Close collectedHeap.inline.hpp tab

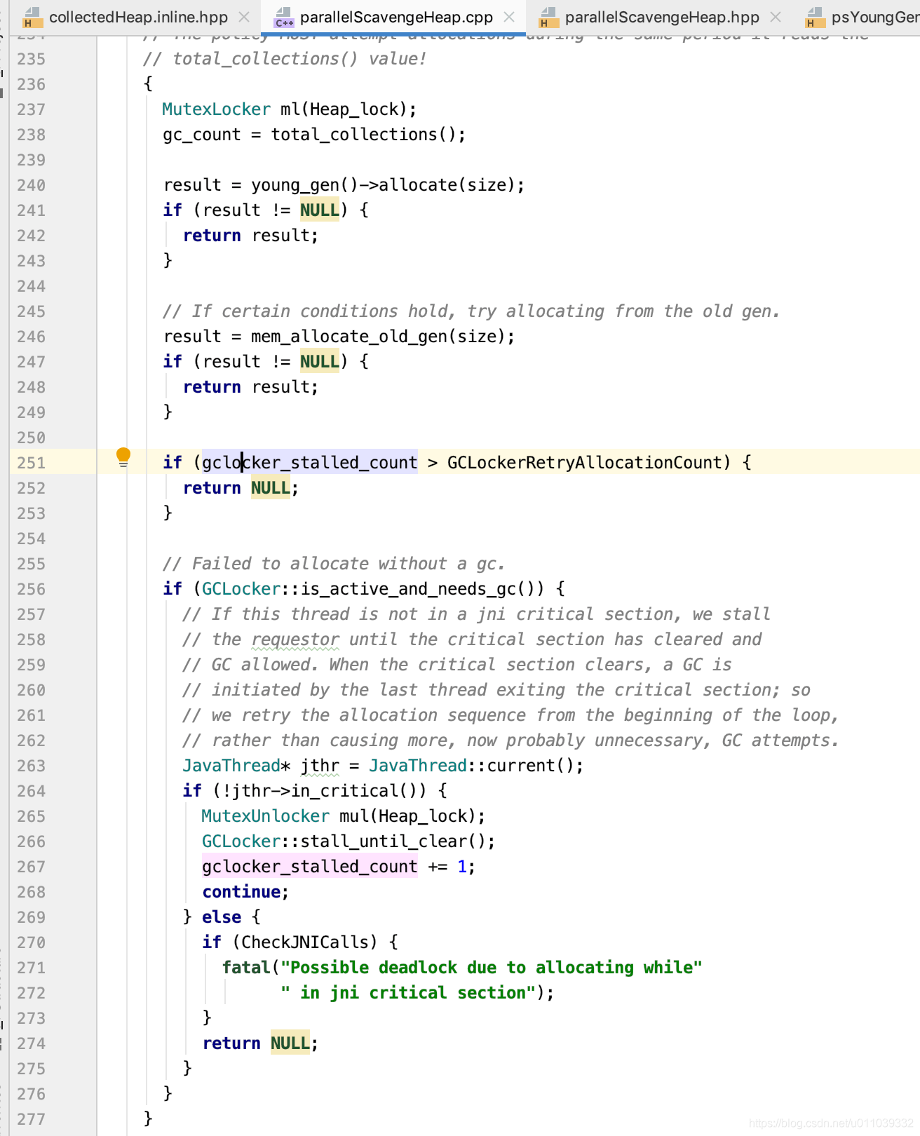(244, 17)
